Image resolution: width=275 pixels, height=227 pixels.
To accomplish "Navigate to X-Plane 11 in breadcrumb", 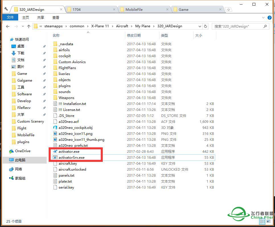I will coord(100,26).
